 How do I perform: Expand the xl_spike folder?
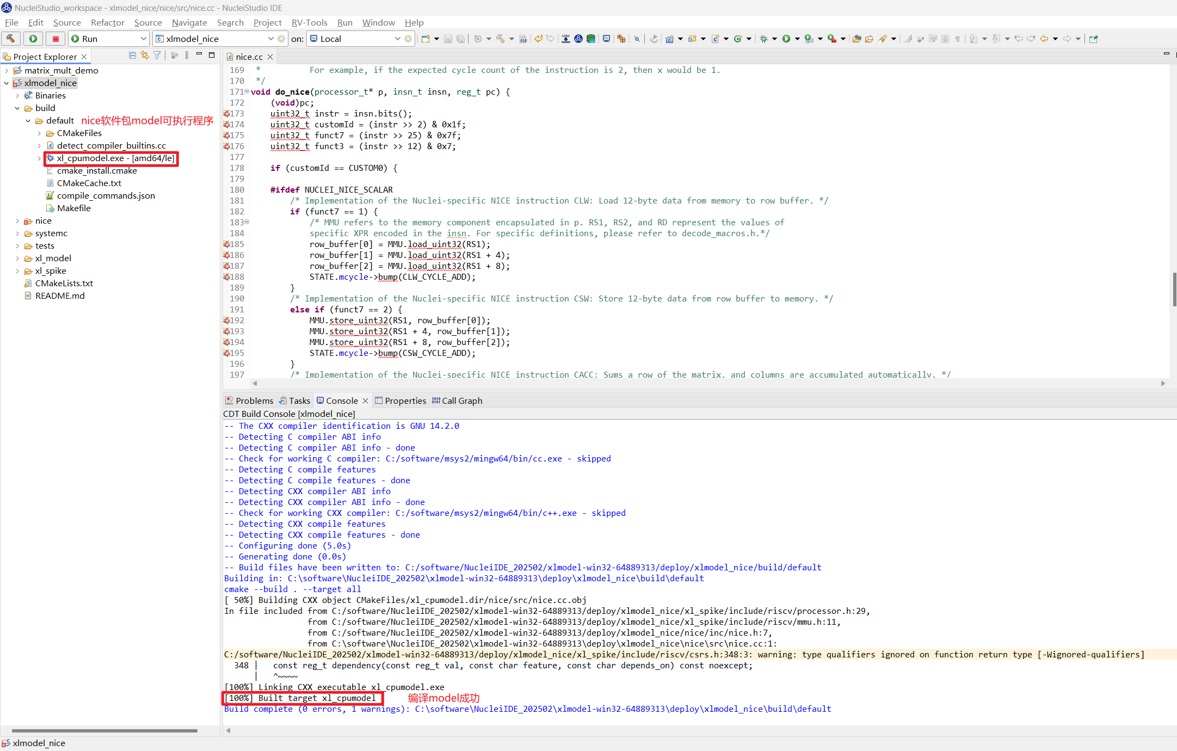[17, 271]
